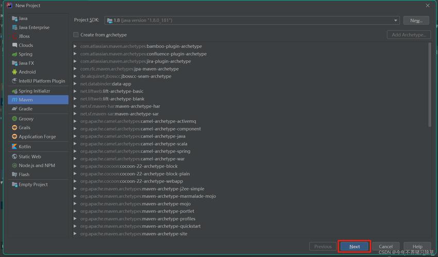
Task: Expand jpa-maven-archetype entry
Action: pos(75,68)
